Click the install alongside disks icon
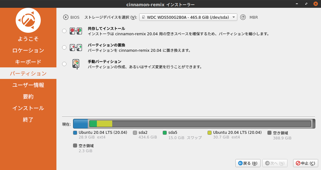 76,31
